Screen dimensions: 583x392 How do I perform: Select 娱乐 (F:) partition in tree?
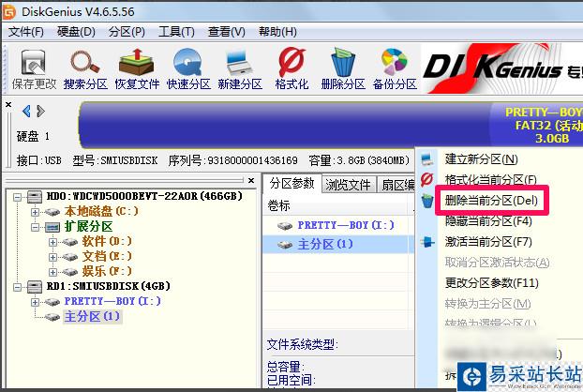tap(107, 272)
